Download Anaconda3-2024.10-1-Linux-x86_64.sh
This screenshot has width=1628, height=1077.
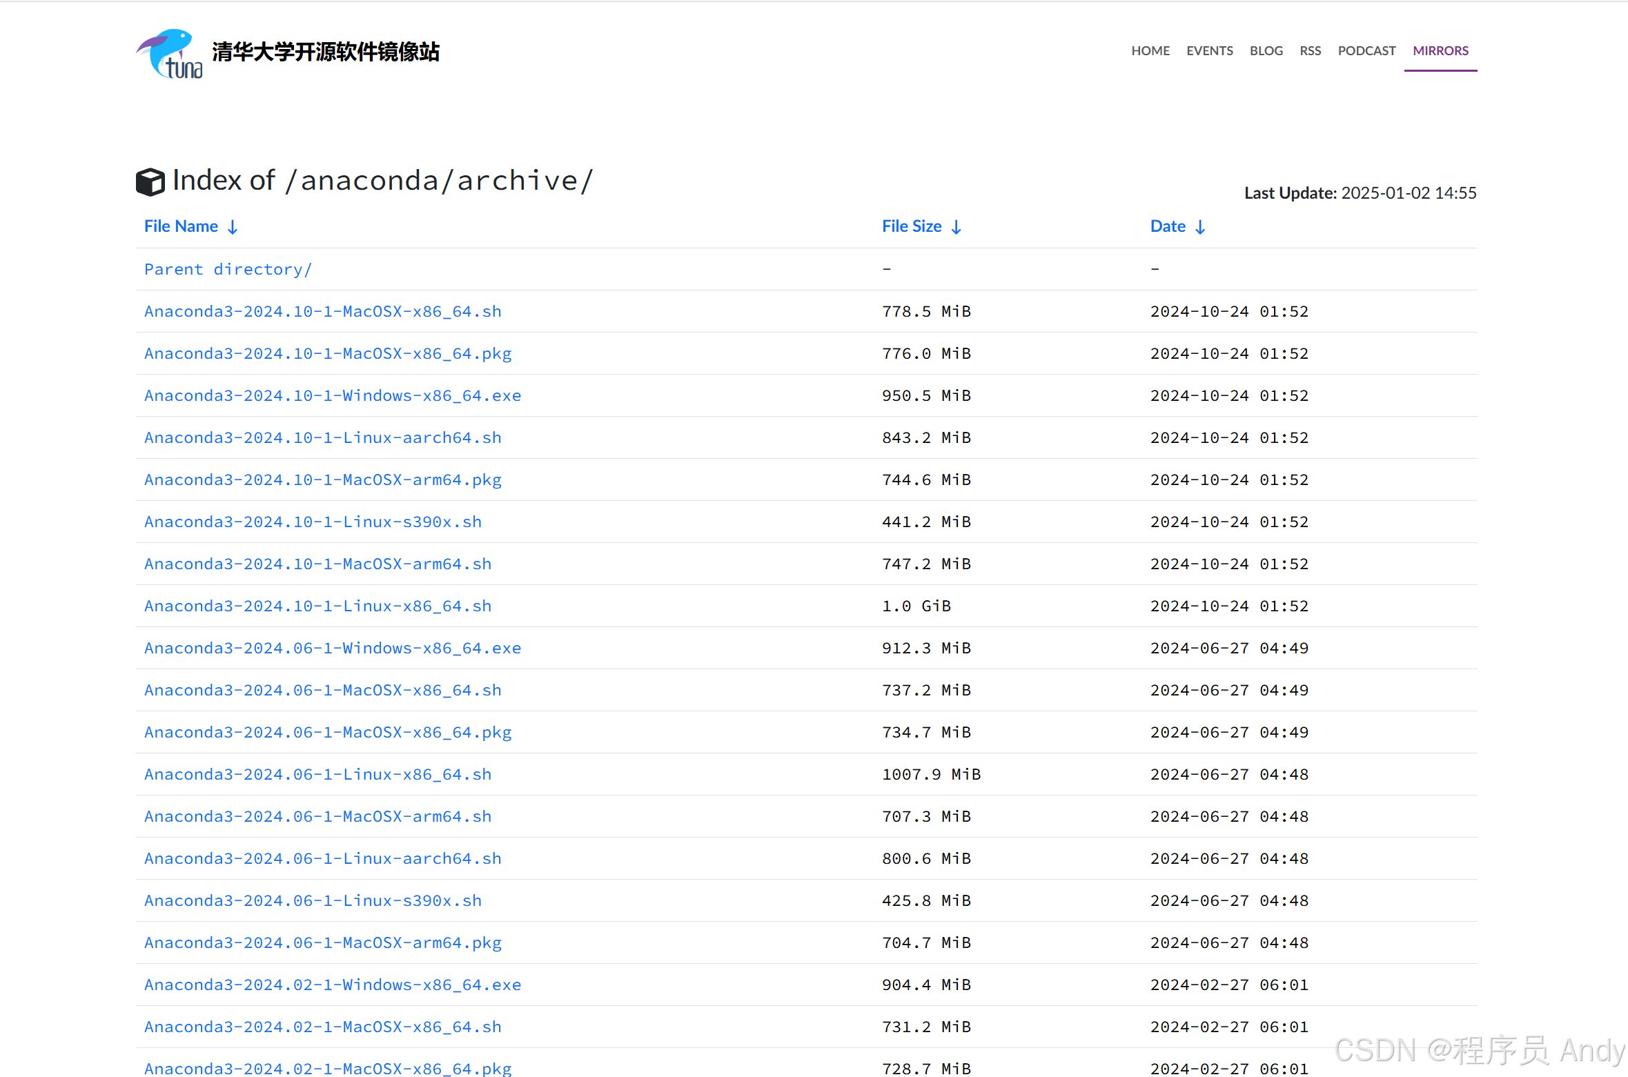point(317,606)
